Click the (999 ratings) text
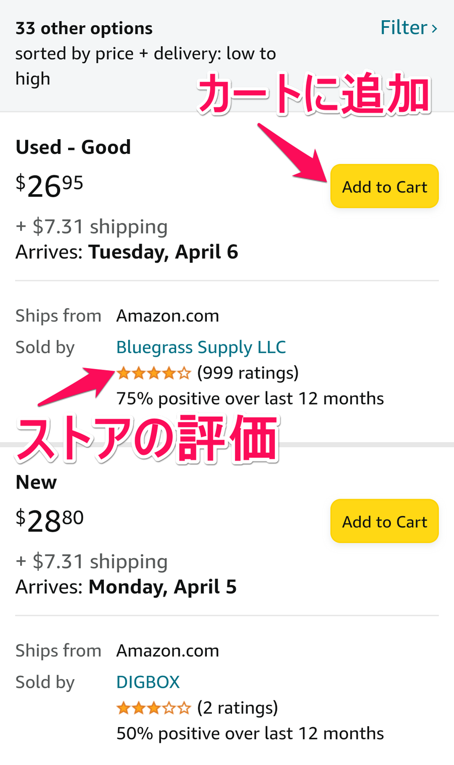The image size is (454, 765). [248, 373]
